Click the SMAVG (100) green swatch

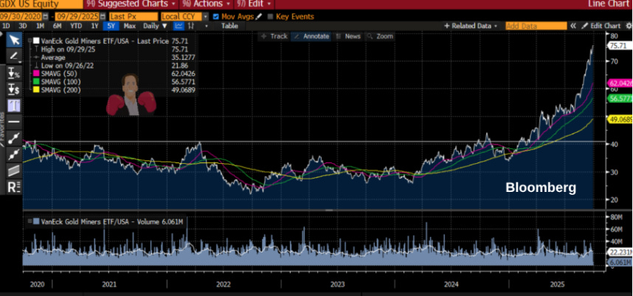click(36, 82)
